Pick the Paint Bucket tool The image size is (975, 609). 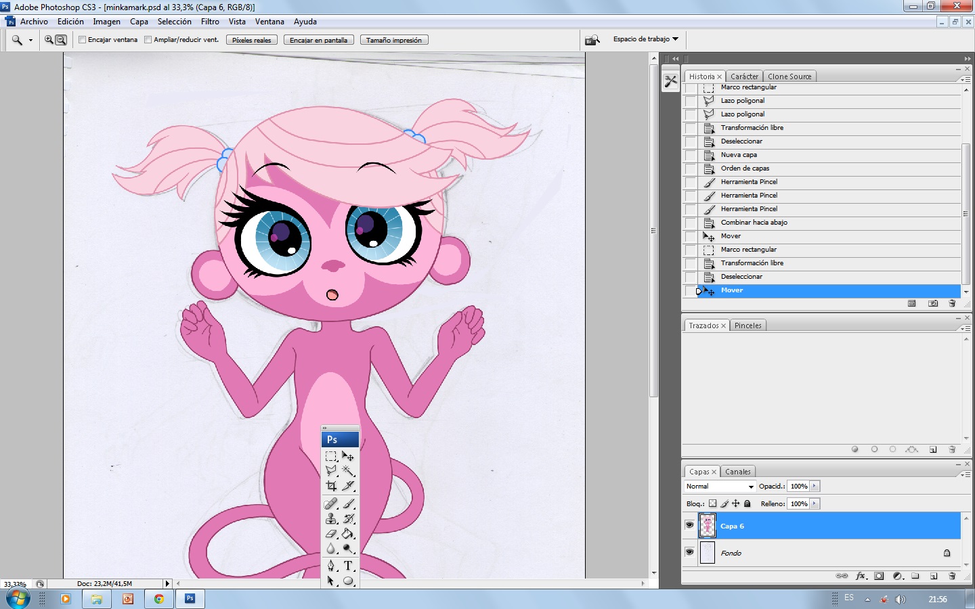coord(348,534)
